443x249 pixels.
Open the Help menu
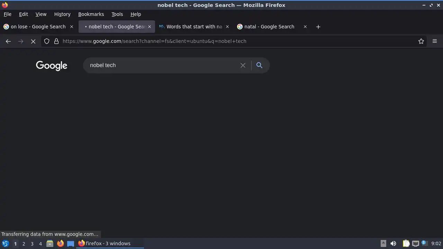coord(136,14)
